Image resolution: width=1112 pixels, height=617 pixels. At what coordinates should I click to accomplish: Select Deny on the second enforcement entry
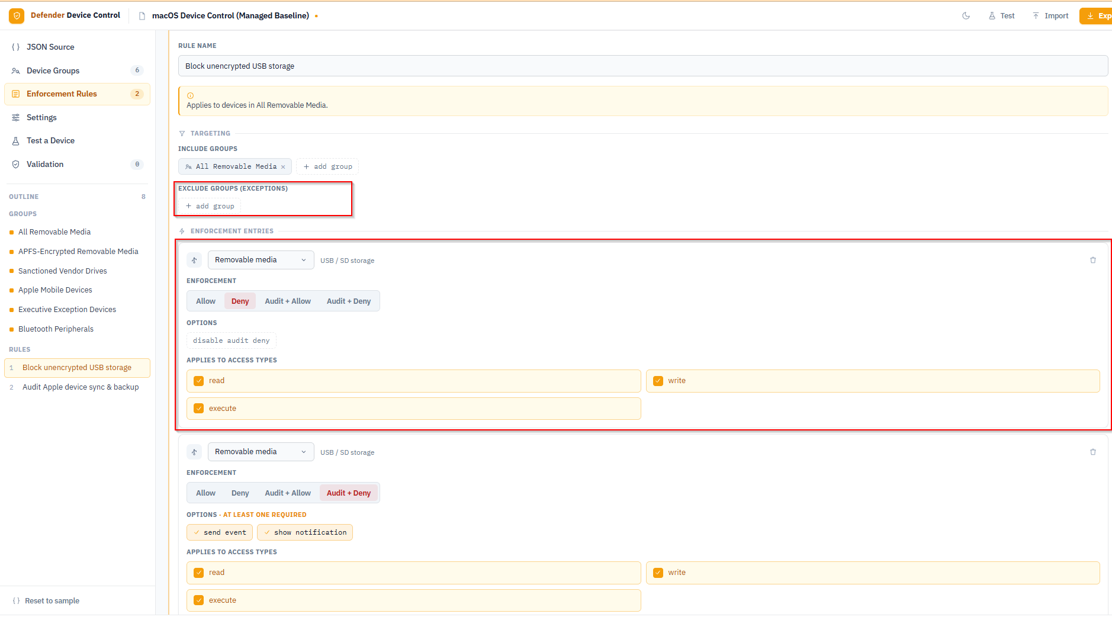tap(240, 493)
